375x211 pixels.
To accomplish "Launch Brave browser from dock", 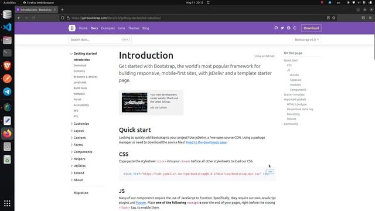I will click(7, 66).
